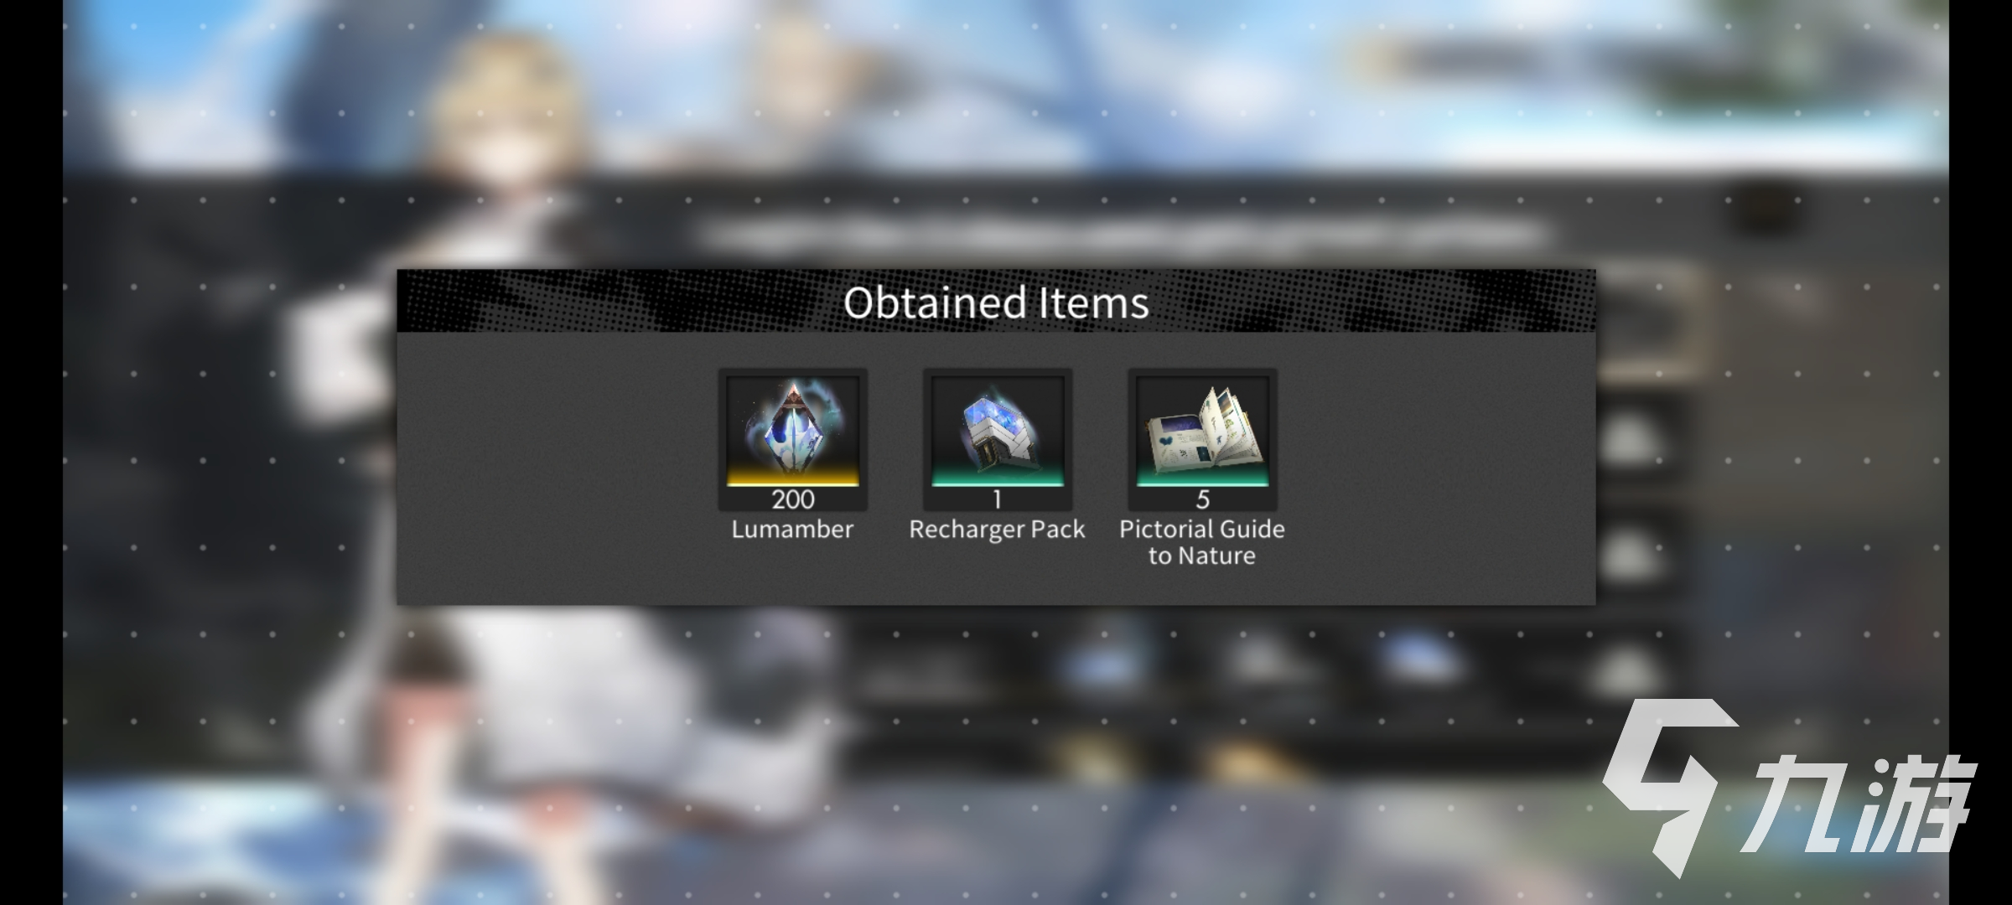Click the Pictorial Guide to Nature label
This screenshot has width=2012, height=905.
tap(1202, 542)
